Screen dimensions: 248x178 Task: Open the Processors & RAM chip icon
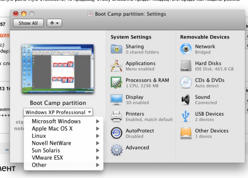[x=117, y=83]
